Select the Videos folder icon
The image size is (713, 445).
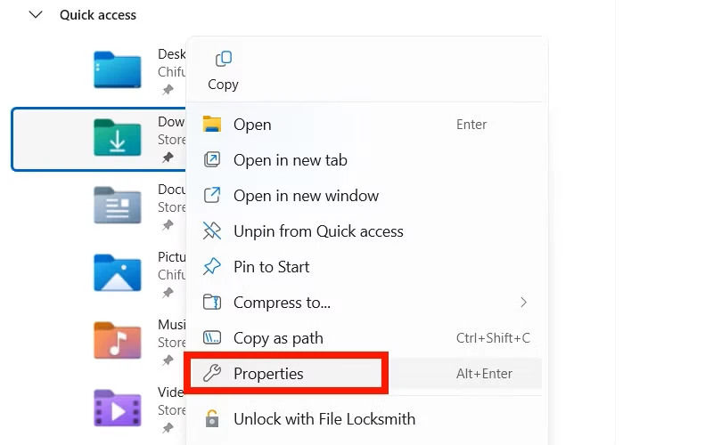(x=117, y=407)
